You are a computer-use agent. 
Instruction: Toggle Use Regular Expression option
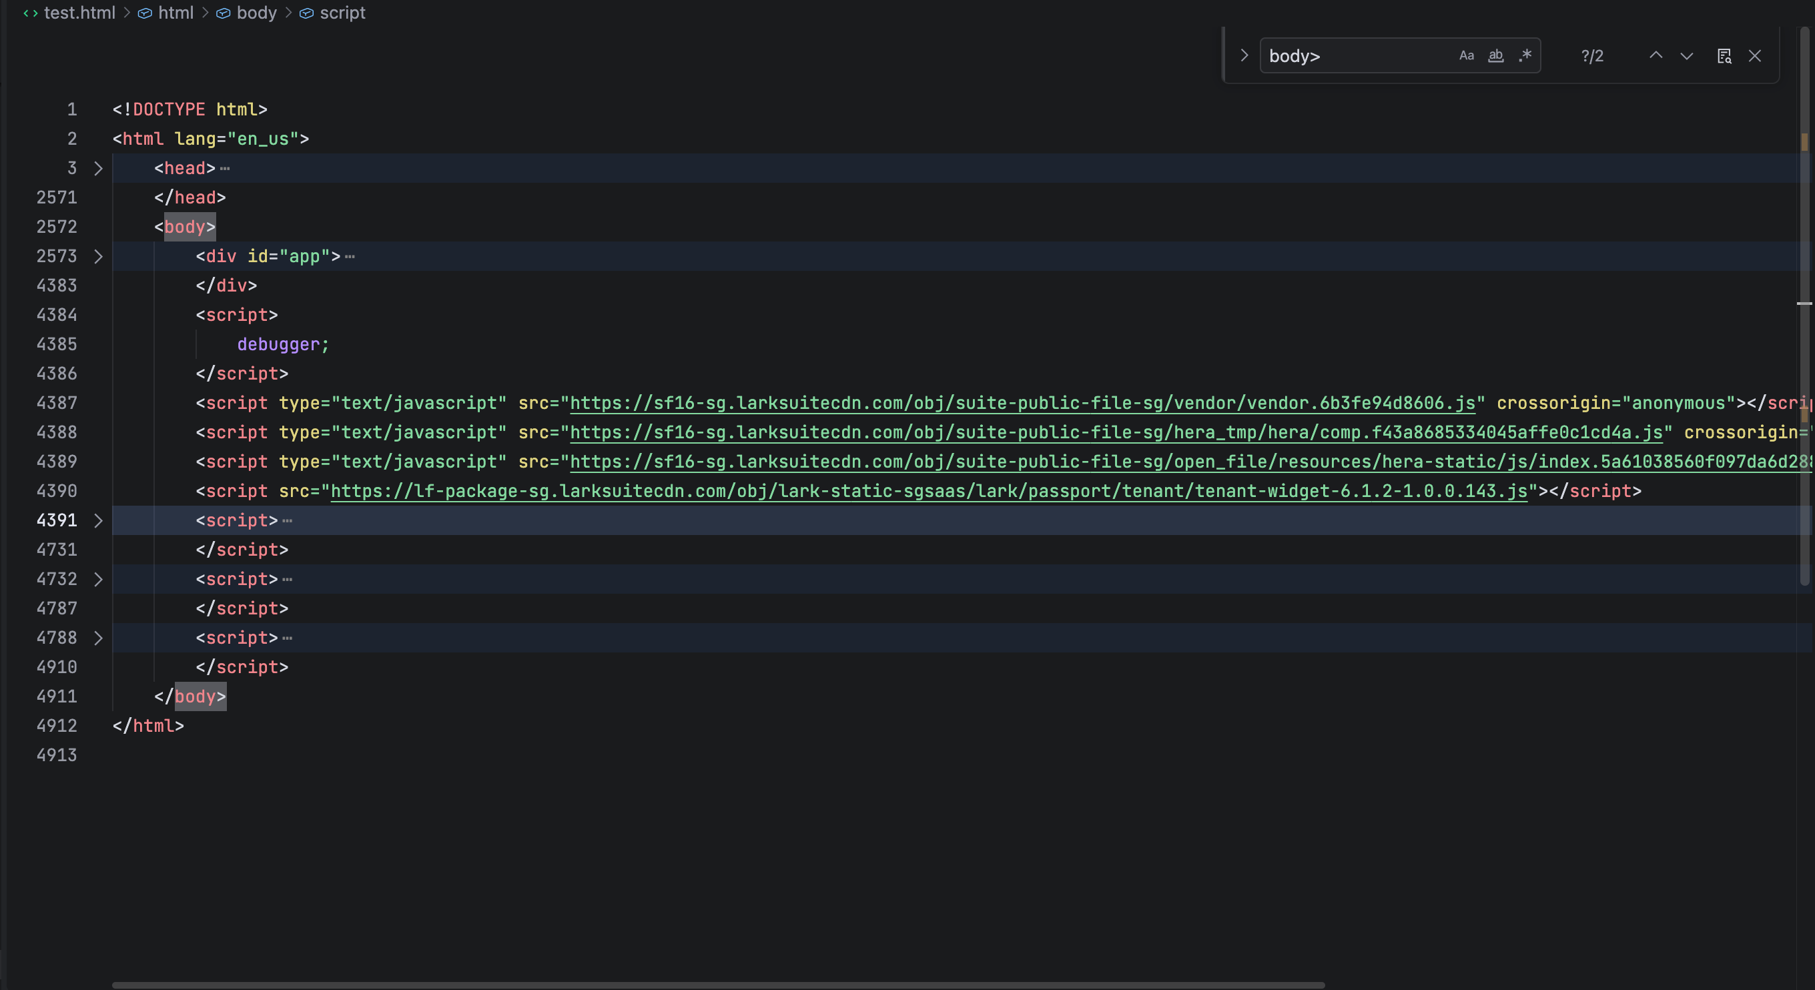point(1525,55)
